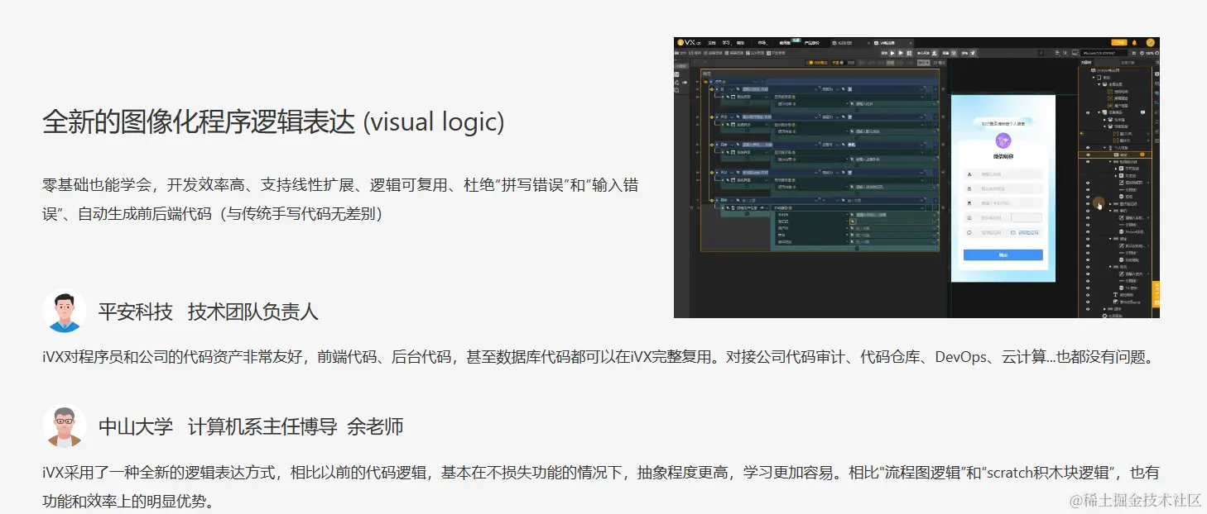Click the play preview icon in the toolbar

point(892,53)
